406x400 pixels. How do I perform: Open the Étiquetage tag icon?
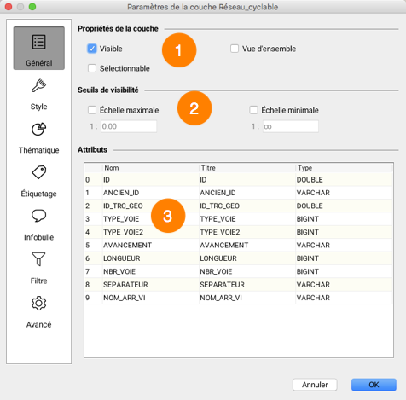click(x=38, y=172)
